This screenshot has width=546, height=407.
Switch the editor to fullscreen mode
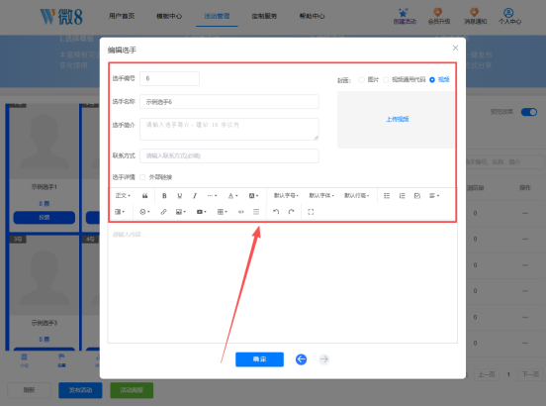click(311, 212)
